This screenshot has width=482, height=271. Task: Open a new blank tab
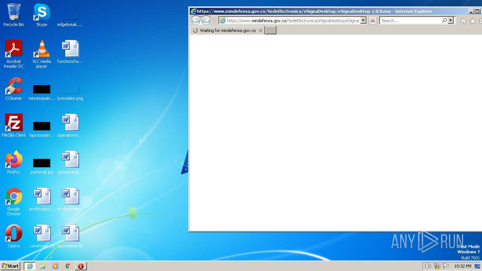270,30
